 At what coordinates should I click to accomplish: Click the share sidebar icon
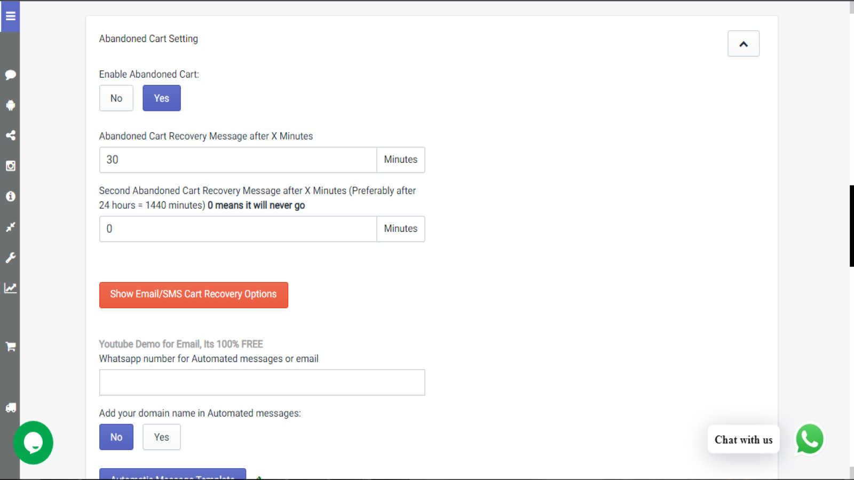(10, 135)
